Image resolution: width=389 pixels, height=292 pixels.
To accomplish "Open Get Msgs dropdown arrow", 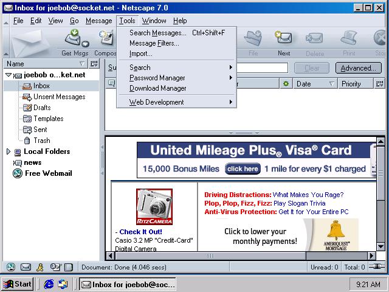I will pos(85,44).
